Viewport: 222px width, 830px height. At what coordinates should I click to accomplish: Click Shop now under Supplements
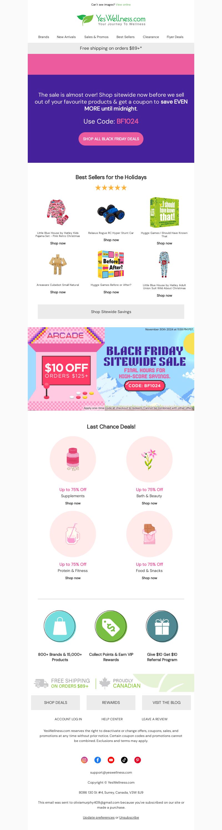(73, 503)
